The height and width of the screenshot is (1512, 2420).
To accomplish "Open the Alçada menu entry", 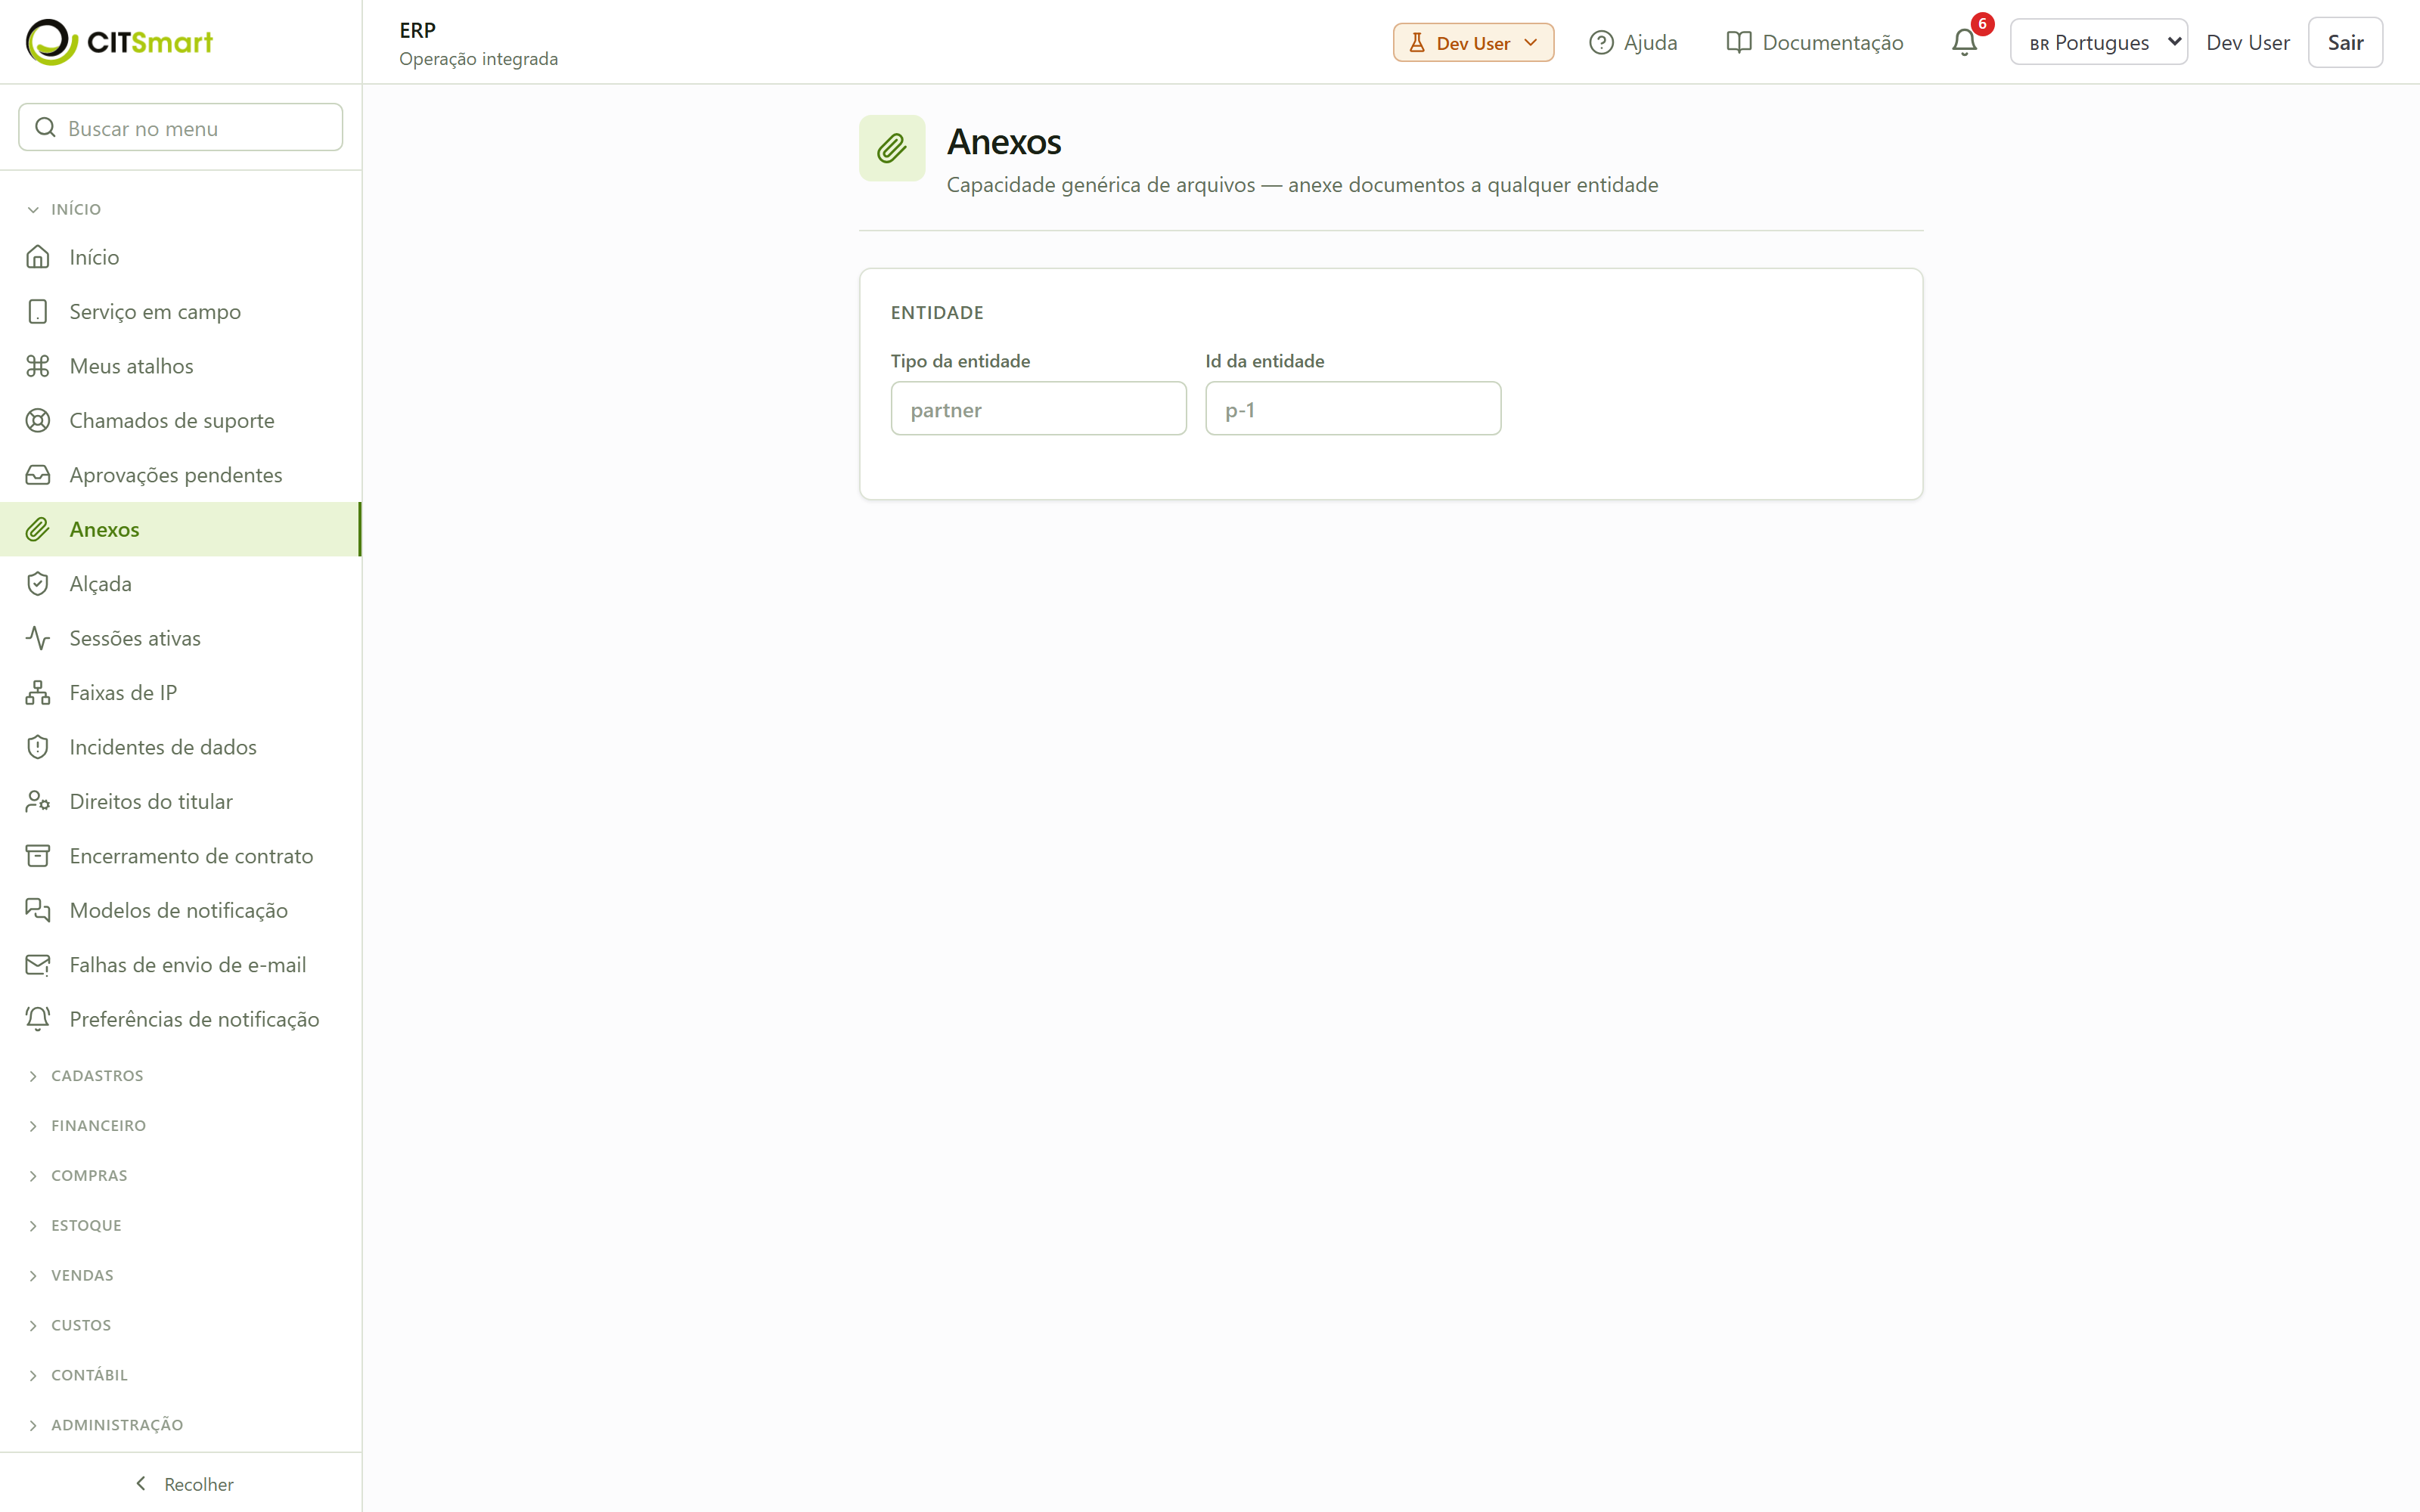I will (180, 584).
